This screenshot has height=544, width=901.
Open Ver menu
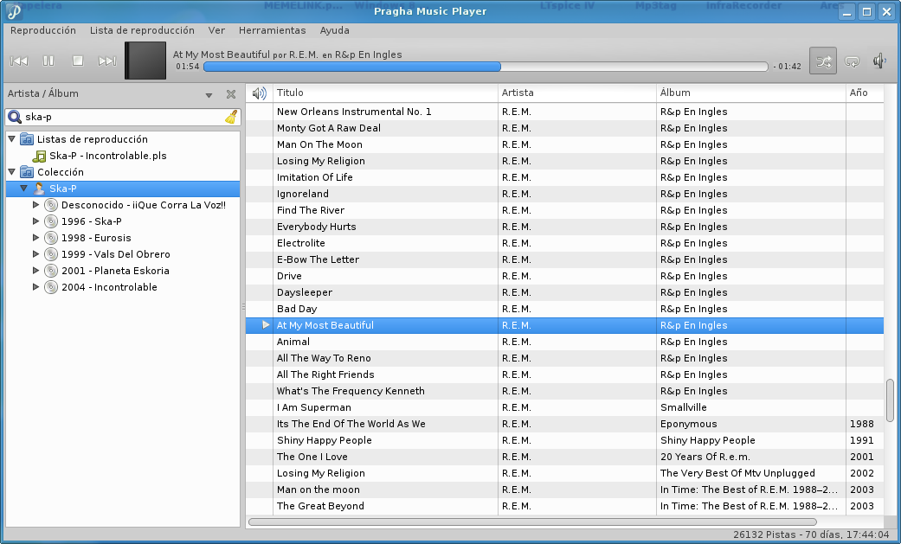pyautogui.click(x=216, y=30)
